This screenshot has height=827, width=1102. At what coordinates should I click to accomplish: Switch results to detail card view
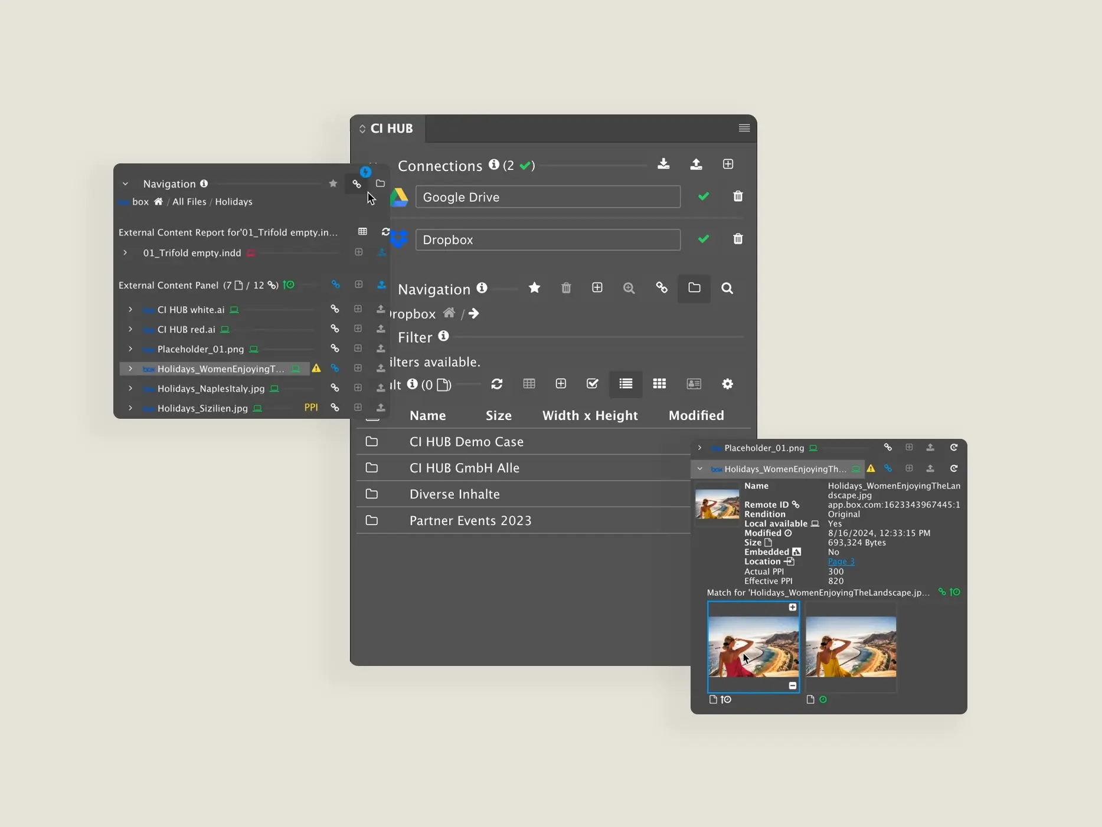[694, 384]
